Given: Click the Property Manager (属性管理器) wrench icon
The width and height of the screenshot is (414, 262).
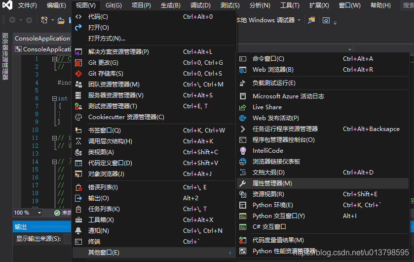Looking at the screenshot, I should tap(243, 183).
